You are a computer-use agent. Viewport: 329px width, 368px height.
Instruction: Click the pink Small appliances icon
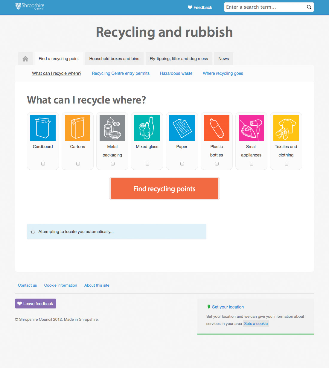pyautogui.click(x=251, y=128)
